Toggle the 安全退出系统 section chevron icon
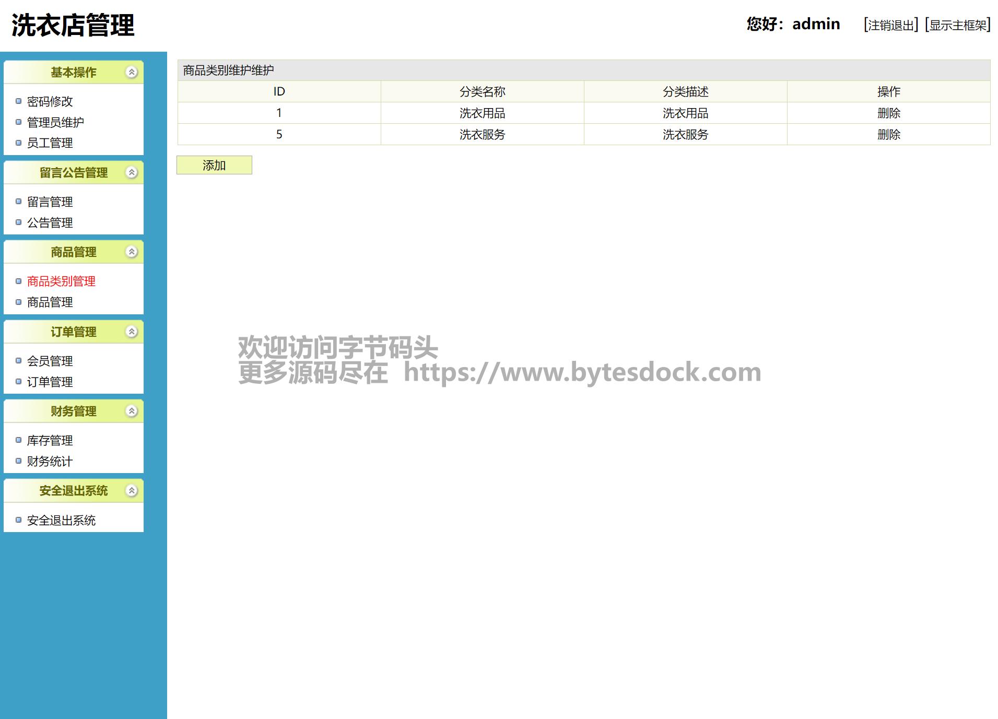 click(x=132, y=491)
